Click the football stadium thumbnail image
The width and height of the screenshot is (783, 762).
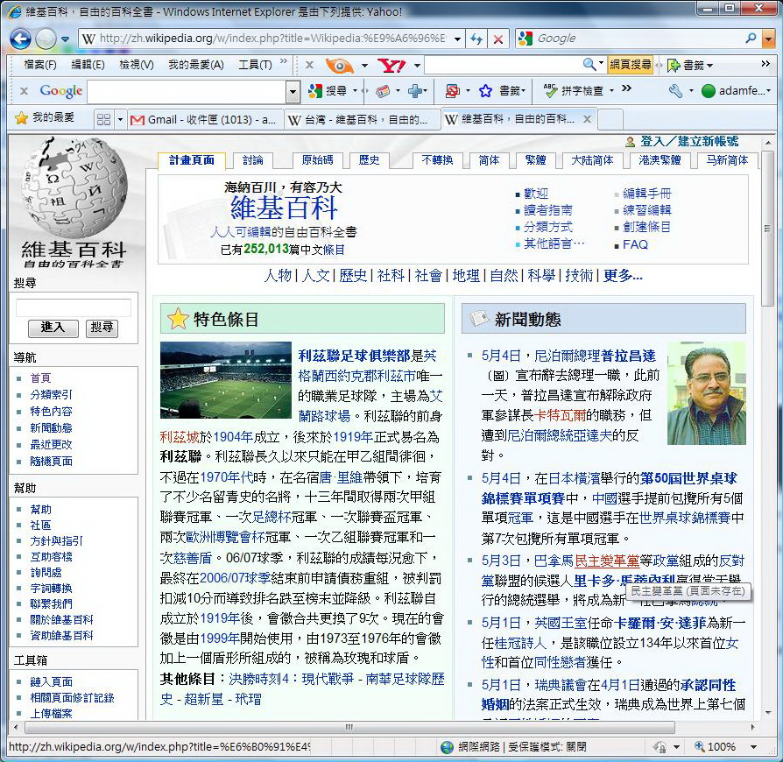coord(225,380)
